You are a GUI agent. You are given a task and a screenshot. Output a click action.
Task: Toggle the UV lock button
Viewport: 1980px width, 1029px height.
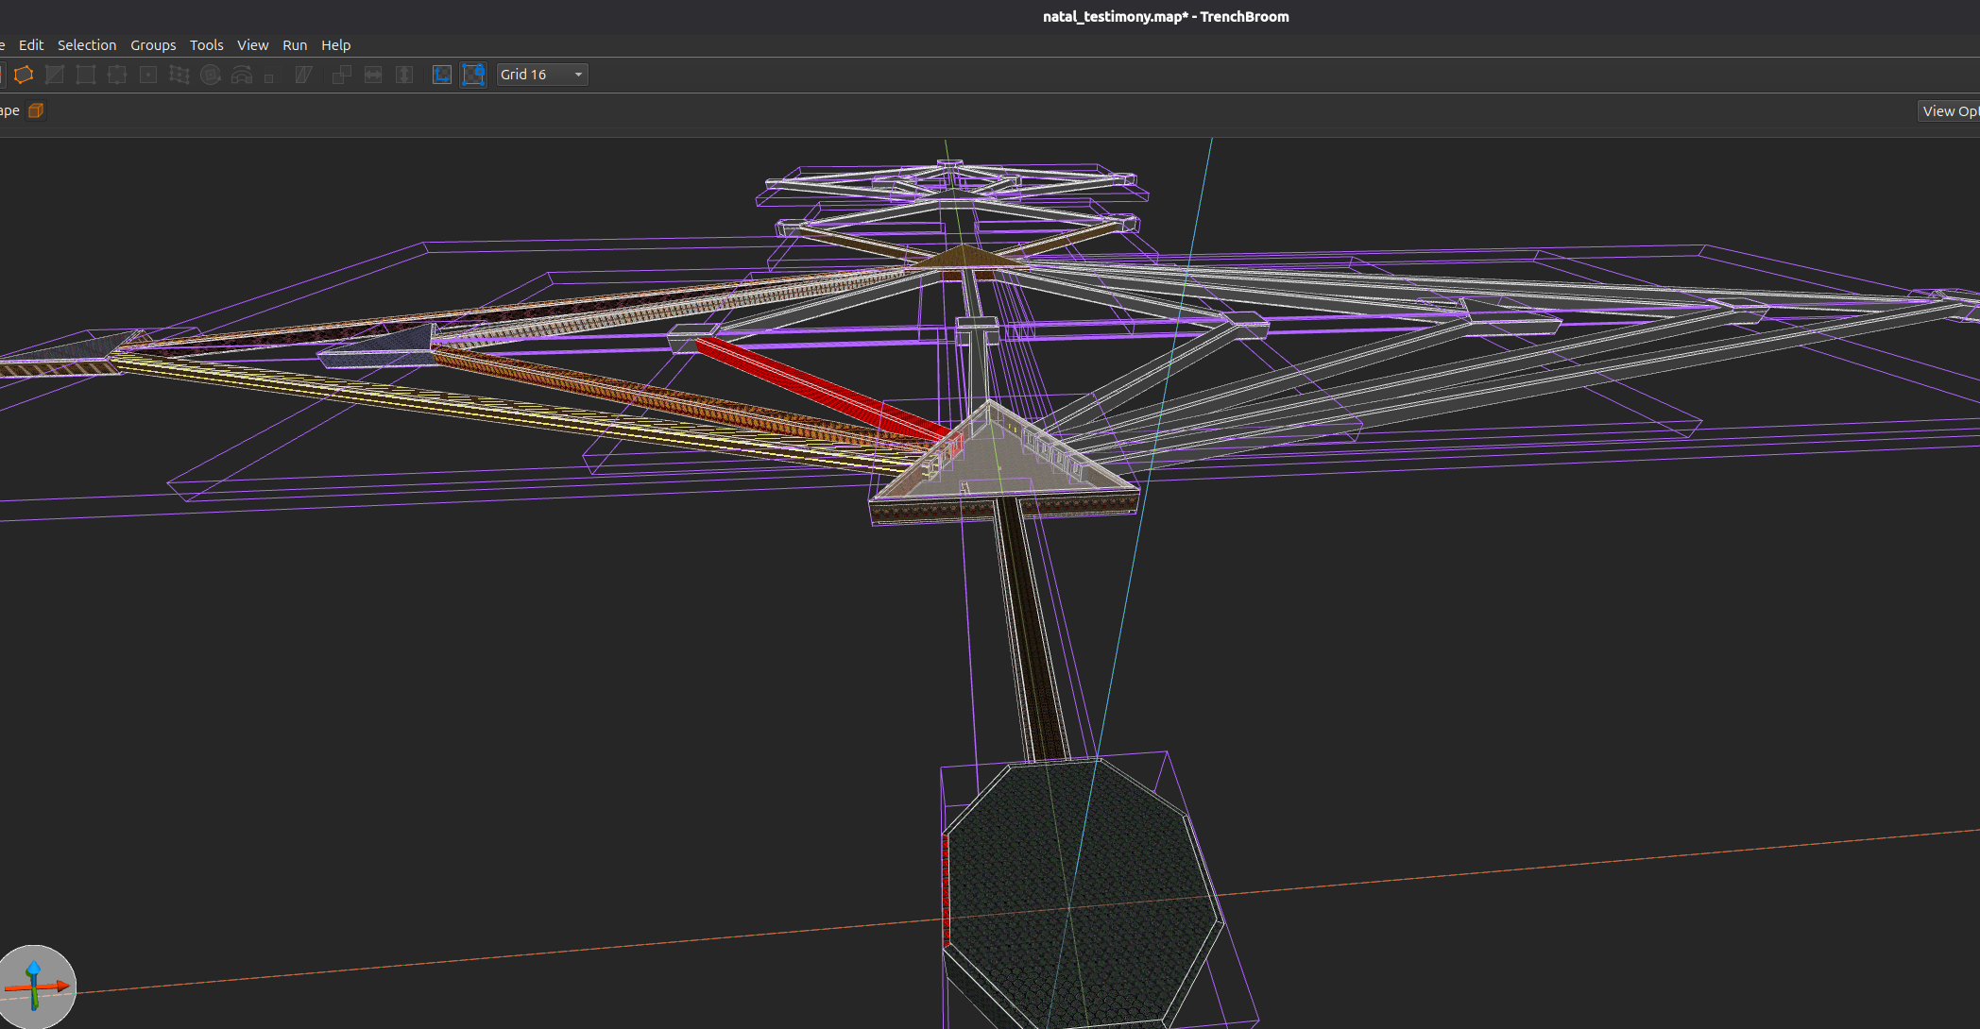473,75
